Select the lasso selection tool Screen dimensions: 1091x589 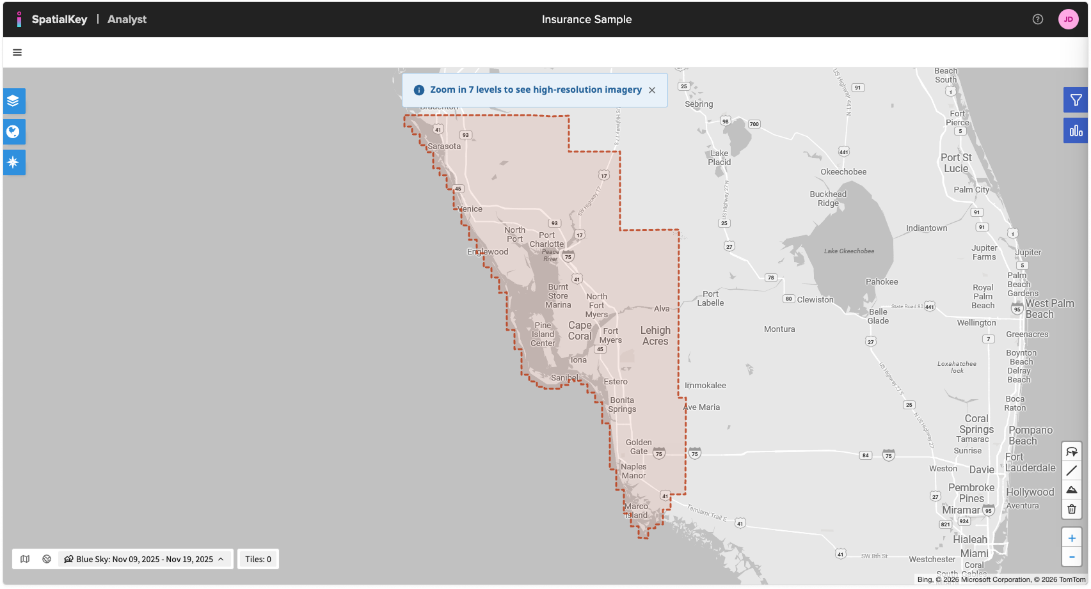click(1072, 452)
